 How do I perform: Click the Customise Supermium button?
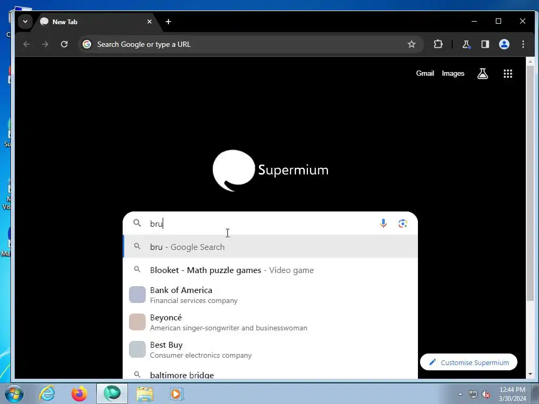click(x=468, y=362)
